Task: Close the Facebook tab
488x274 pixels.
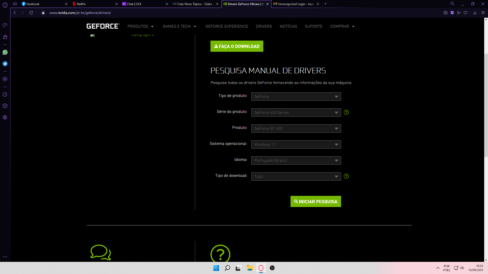Action: [x=66, y=4]
